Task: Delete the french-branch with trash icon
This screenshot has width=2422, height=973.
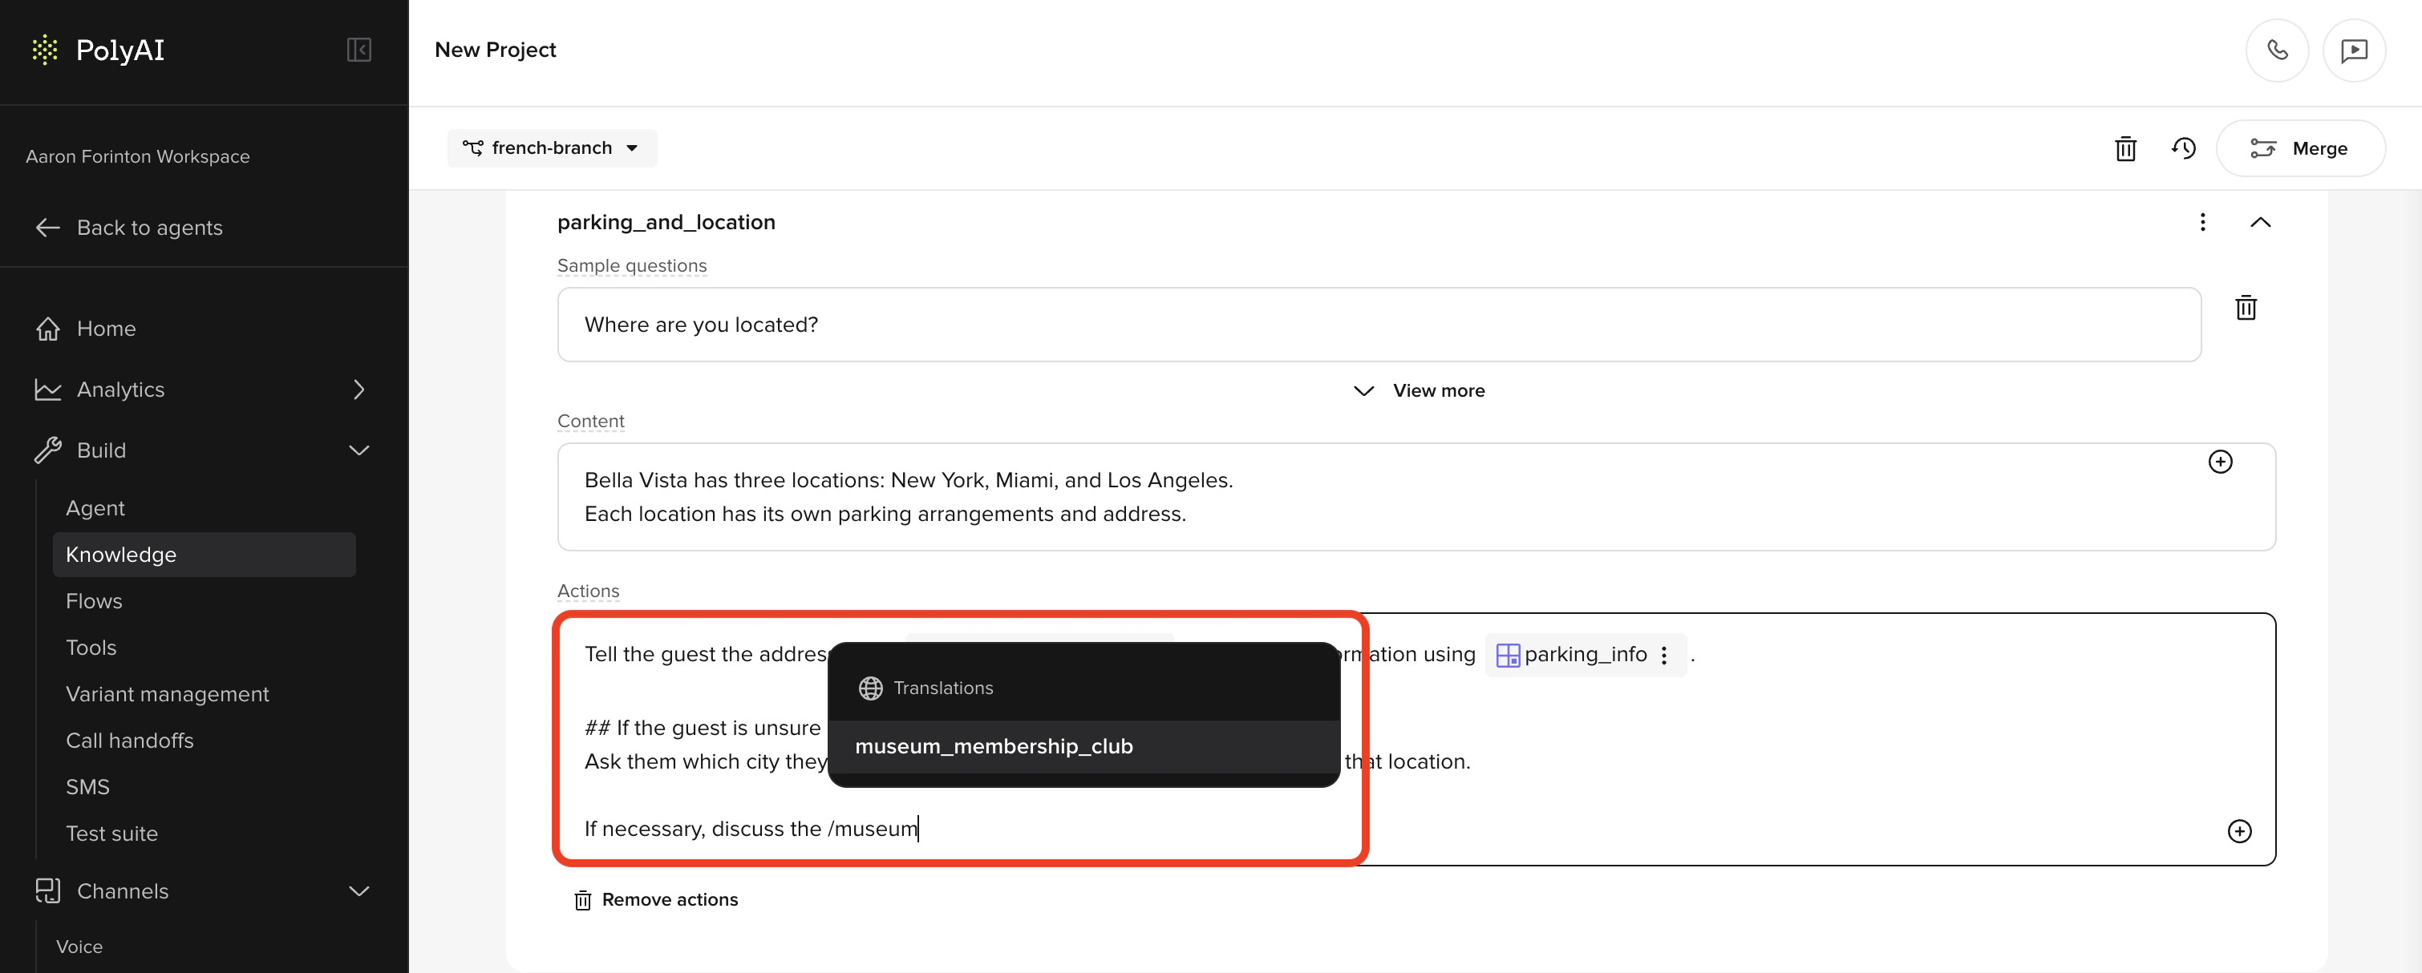Action: point(2125,148)
